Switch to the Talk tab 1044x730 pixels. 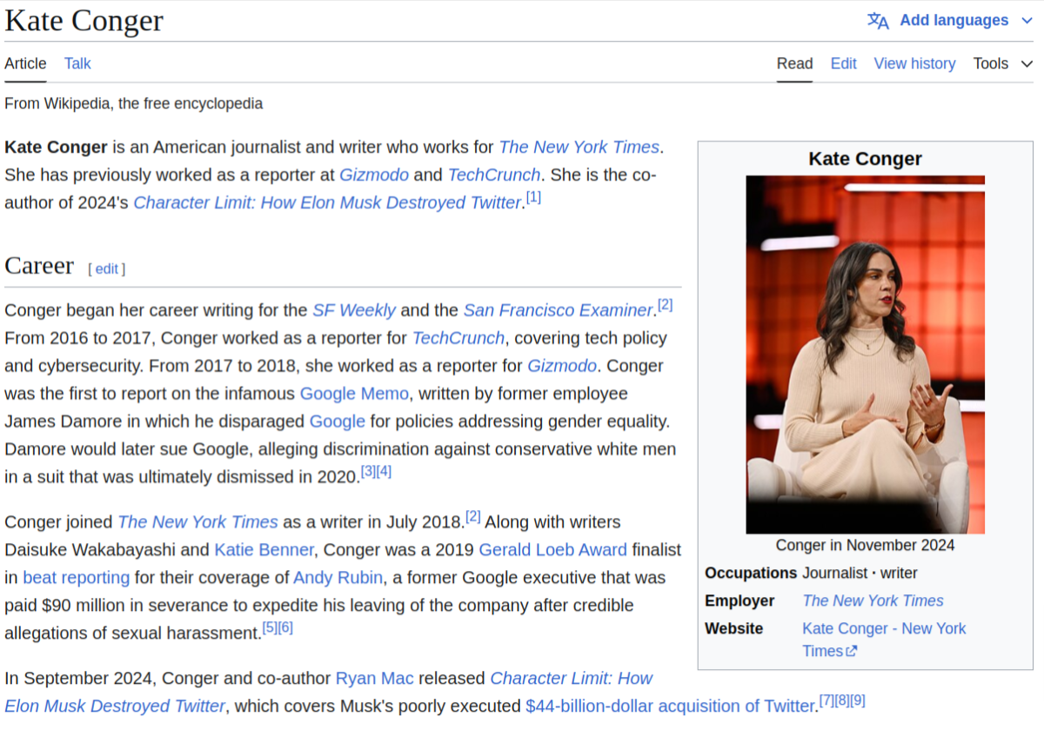tap(77, 63)
